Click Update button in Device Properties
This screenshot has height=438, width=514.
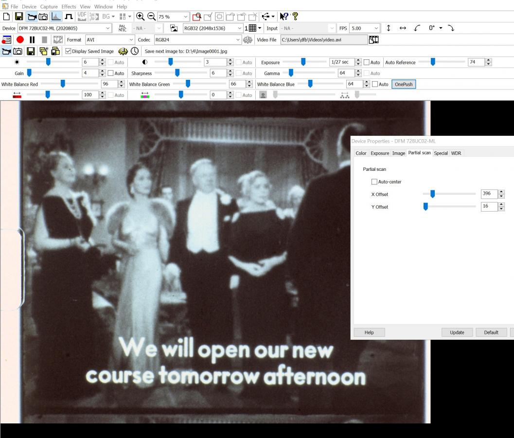(457, 332)
